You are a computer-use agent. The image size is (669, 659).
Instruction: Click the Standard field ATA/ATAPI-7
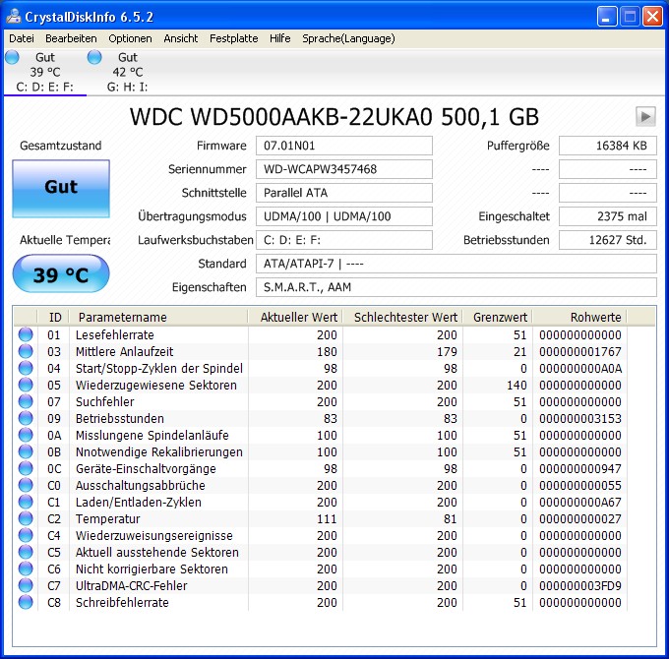(456, 264)
